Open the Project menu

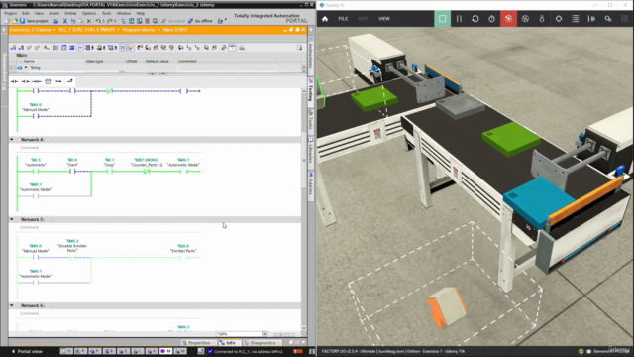[10, 13]
